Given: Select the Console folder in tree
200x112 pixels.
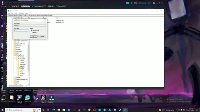Looking at the screenshot, I should pyautogui.click(x=22, y=63).
